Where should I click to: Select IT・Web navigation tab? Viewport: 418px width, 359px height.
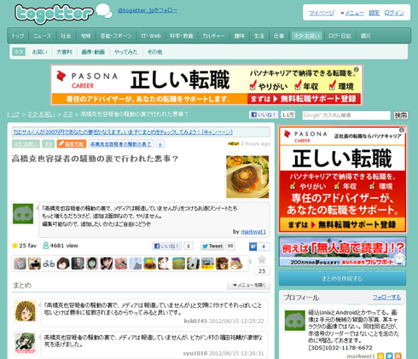click(x=151, y=36)
